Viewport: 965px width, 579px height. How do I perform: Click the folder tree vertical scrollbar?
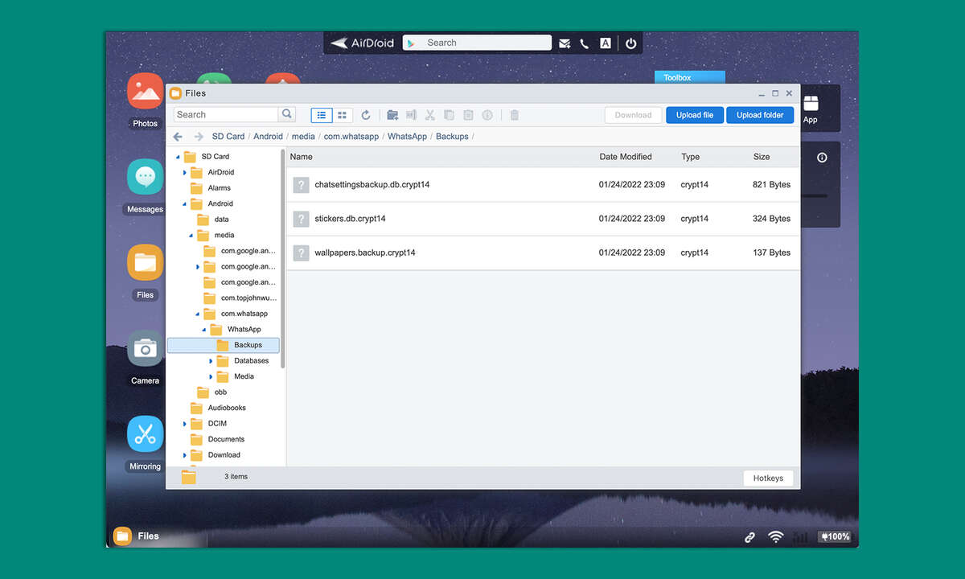pos(282,257)
